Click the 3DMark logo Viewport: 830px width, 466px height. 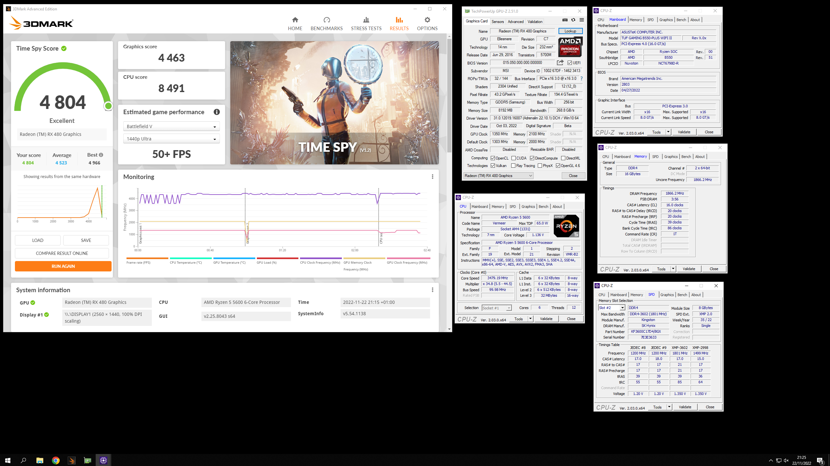tap(41, 23)
